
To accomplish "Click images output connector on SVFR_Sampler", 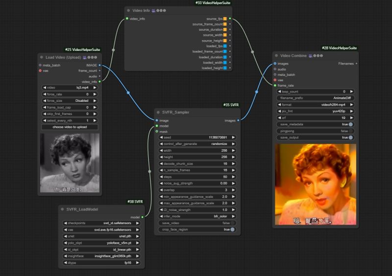I will pos(238,120).
